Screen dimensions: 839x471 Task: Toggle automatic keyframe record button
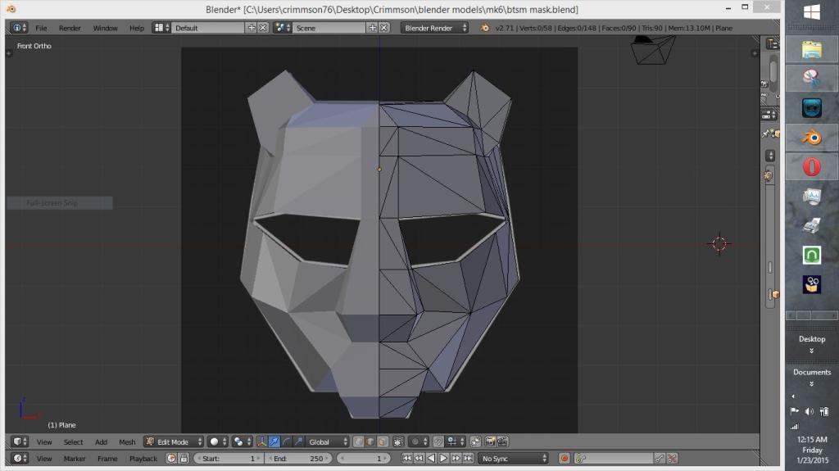coord(565,459)
